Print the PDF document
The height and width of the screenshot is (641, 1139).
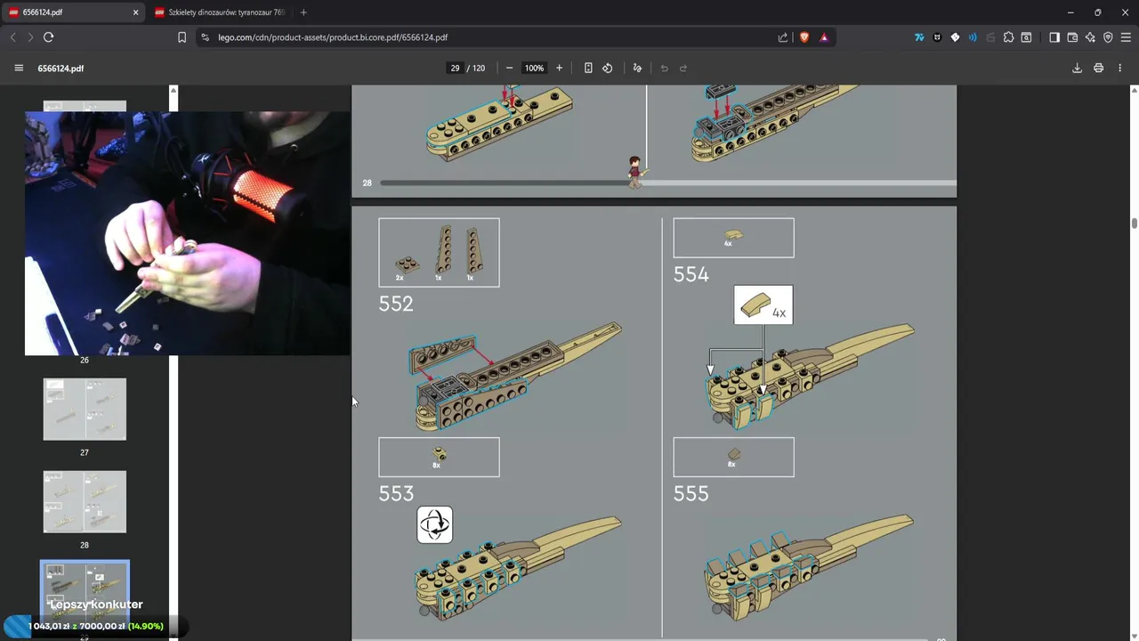1098,69
